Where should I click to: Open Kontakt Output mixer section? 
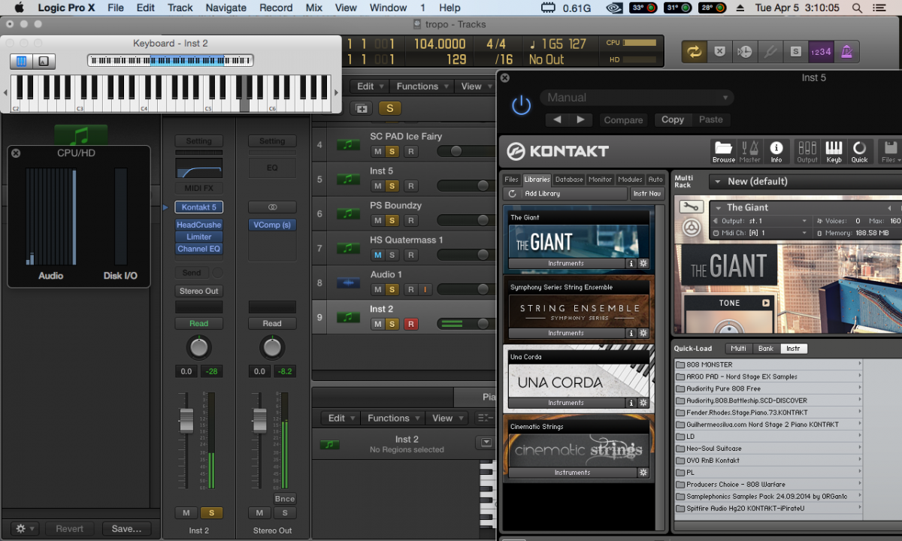[807, 151]
